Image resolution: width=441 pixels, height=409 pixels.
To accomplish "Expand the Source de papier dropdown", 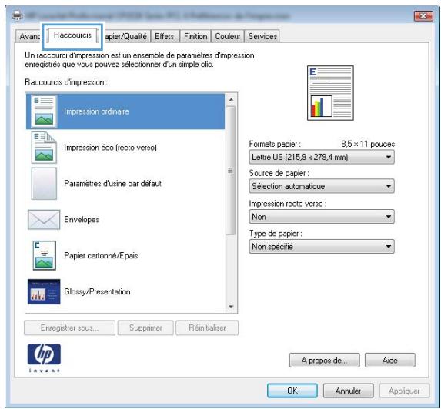I will (322, 186).
